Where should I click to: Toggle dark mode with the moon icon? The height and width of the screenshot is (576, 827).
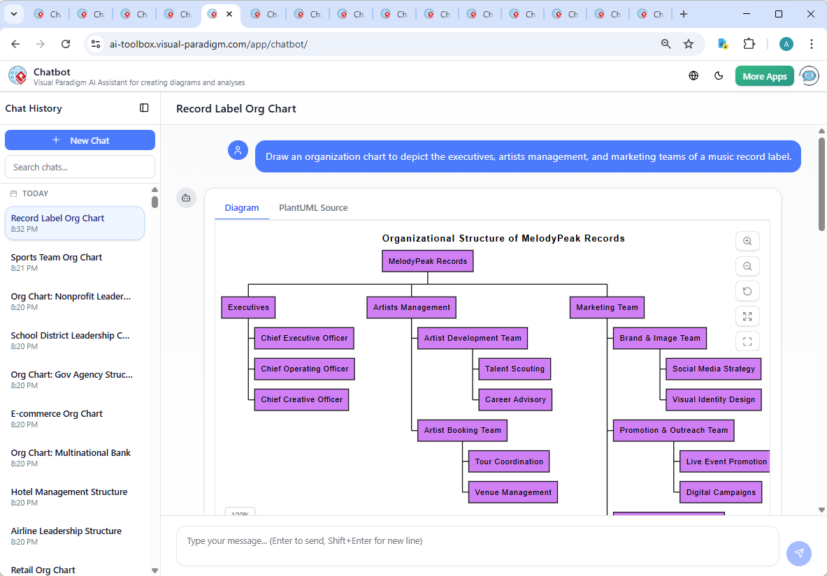click(x=719, y=75)
